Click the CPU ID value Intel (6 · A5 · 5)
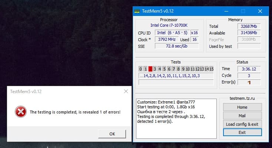The width and height of the screenshot is (272, 148). (x=172, y=33)
